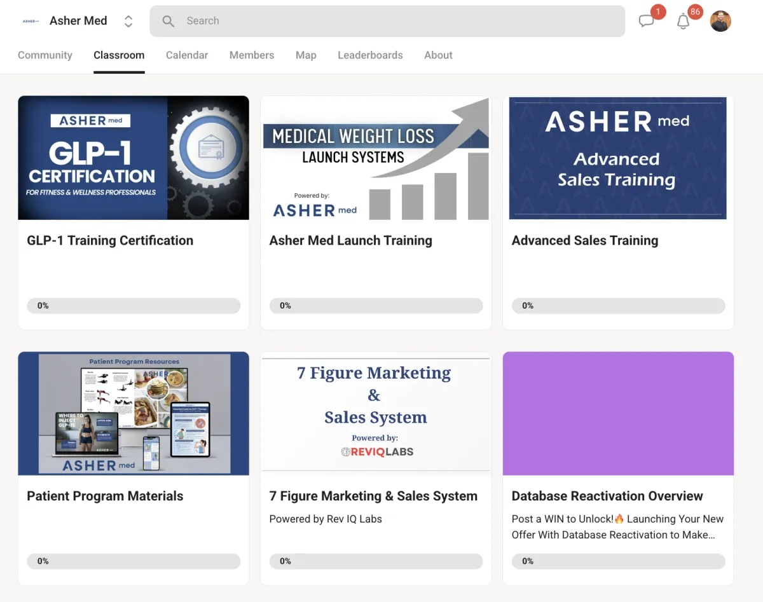Open the Map tab
This screenshot has height=602, width=763.
point(306,55)
